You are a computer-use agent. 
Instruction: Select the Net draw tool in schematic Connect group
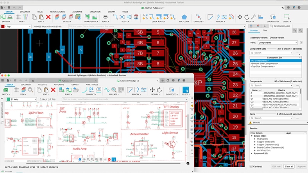pyautogui.click(x=84, y=90)
